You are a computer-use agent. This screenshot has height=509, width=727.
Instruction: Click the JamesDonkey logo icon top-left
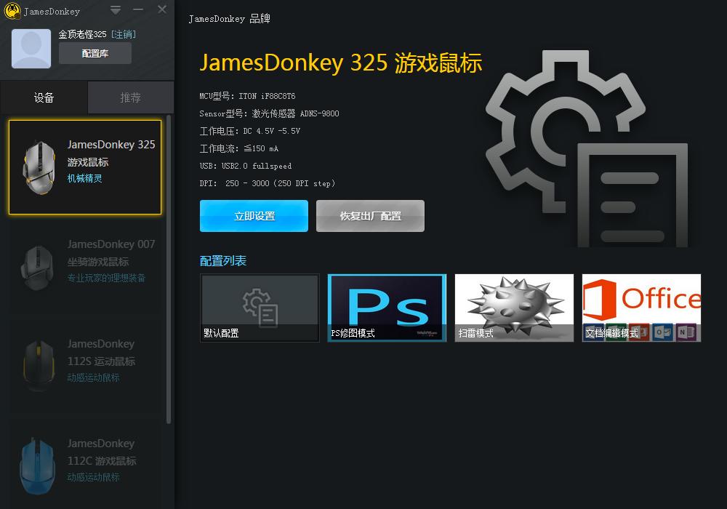(x=10, y=10)
